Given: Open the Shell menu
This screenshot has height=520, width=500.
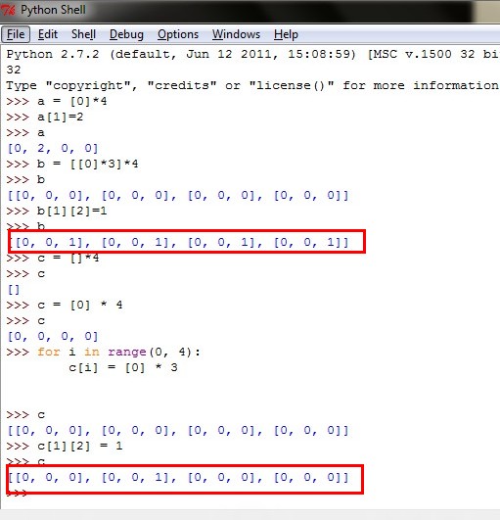Looking at the screenshot, I should coord(83,34).
